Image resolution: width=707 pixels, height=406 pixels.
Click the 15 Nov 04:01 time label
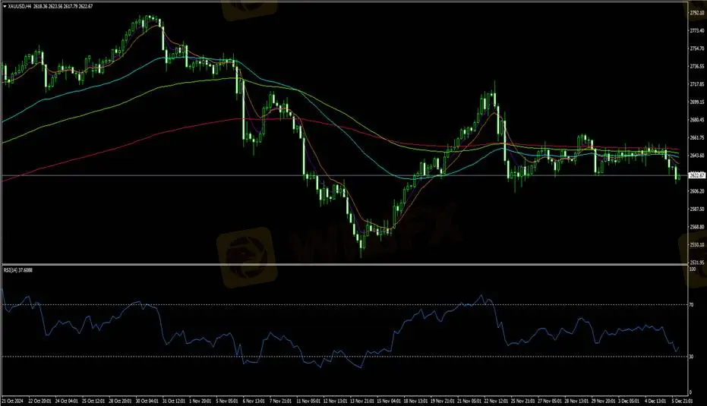click(390, 401)
